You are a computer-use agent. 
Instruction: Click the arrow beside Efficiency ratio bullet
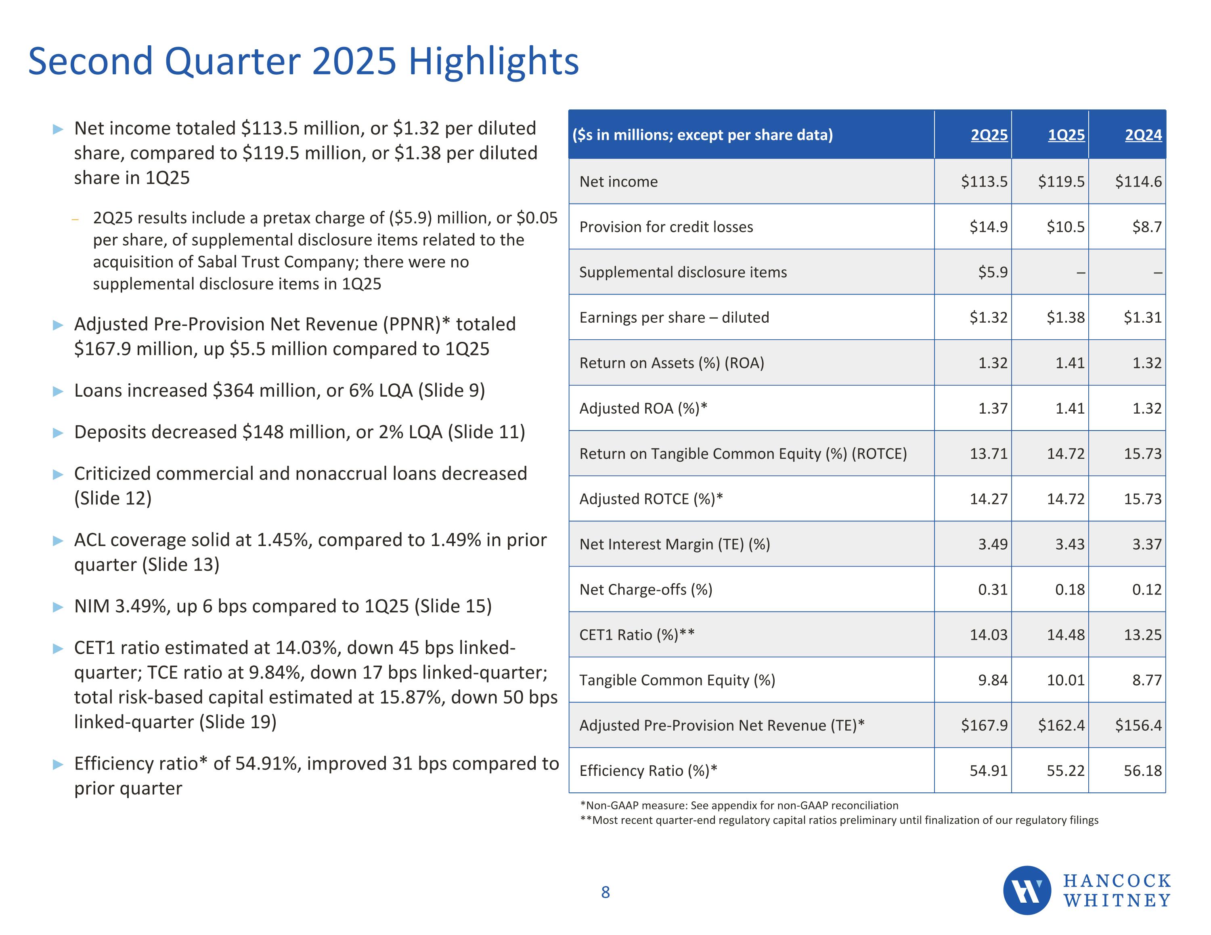[x=58, y=765]
